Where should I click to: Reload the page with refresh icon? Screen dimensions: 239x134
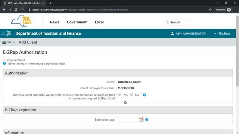(x=16, y=10)
